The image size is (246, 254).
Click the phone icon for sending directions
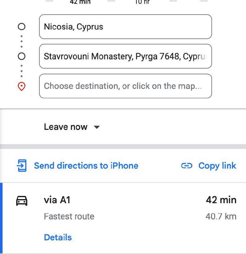click(x=22, y=165)
